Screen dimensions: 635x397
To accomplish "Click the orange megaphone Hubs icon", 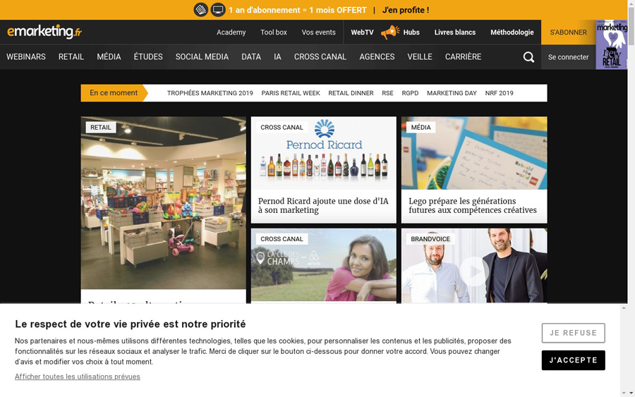I will (390, 32).
